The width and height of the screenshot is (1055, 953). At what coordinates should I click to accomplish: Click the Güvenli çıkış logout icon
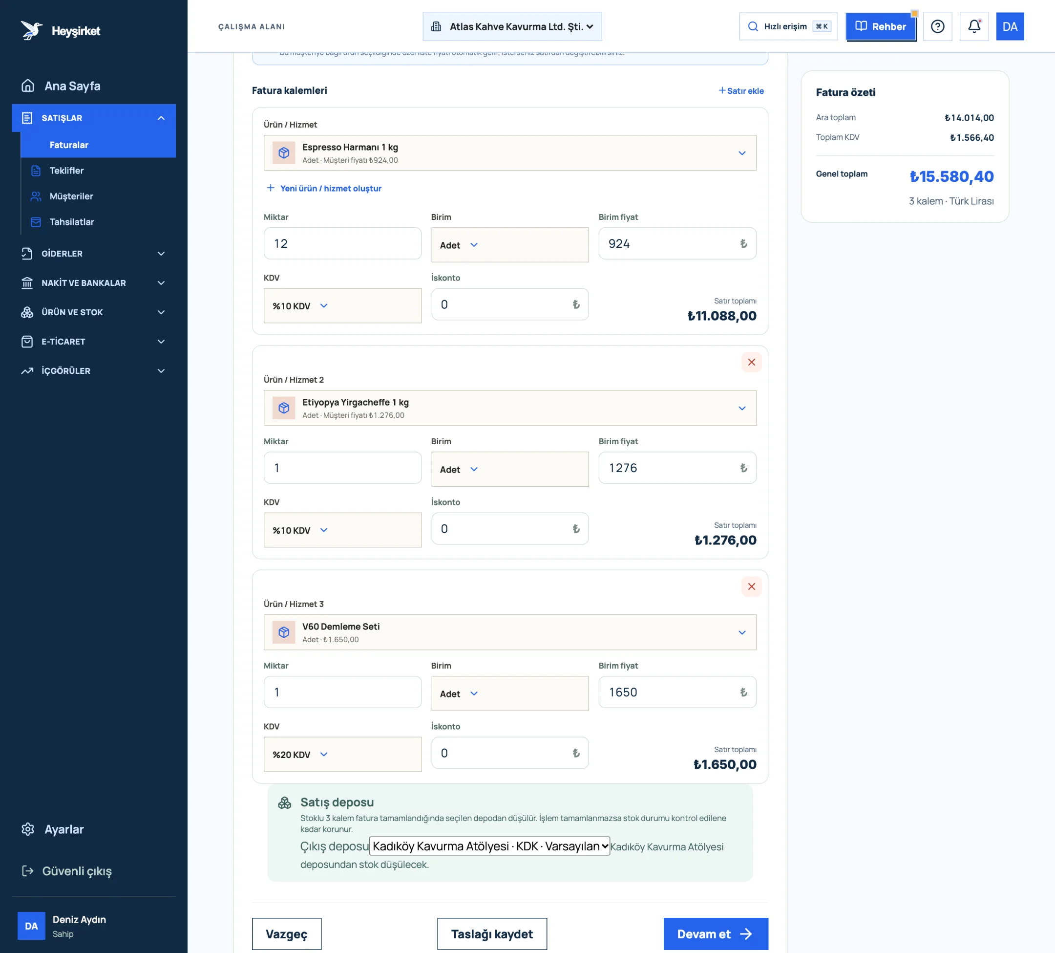coord(28,871)
